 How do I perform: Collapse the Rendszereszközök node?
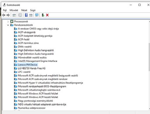pyautogui.click(x=8, y=25)
